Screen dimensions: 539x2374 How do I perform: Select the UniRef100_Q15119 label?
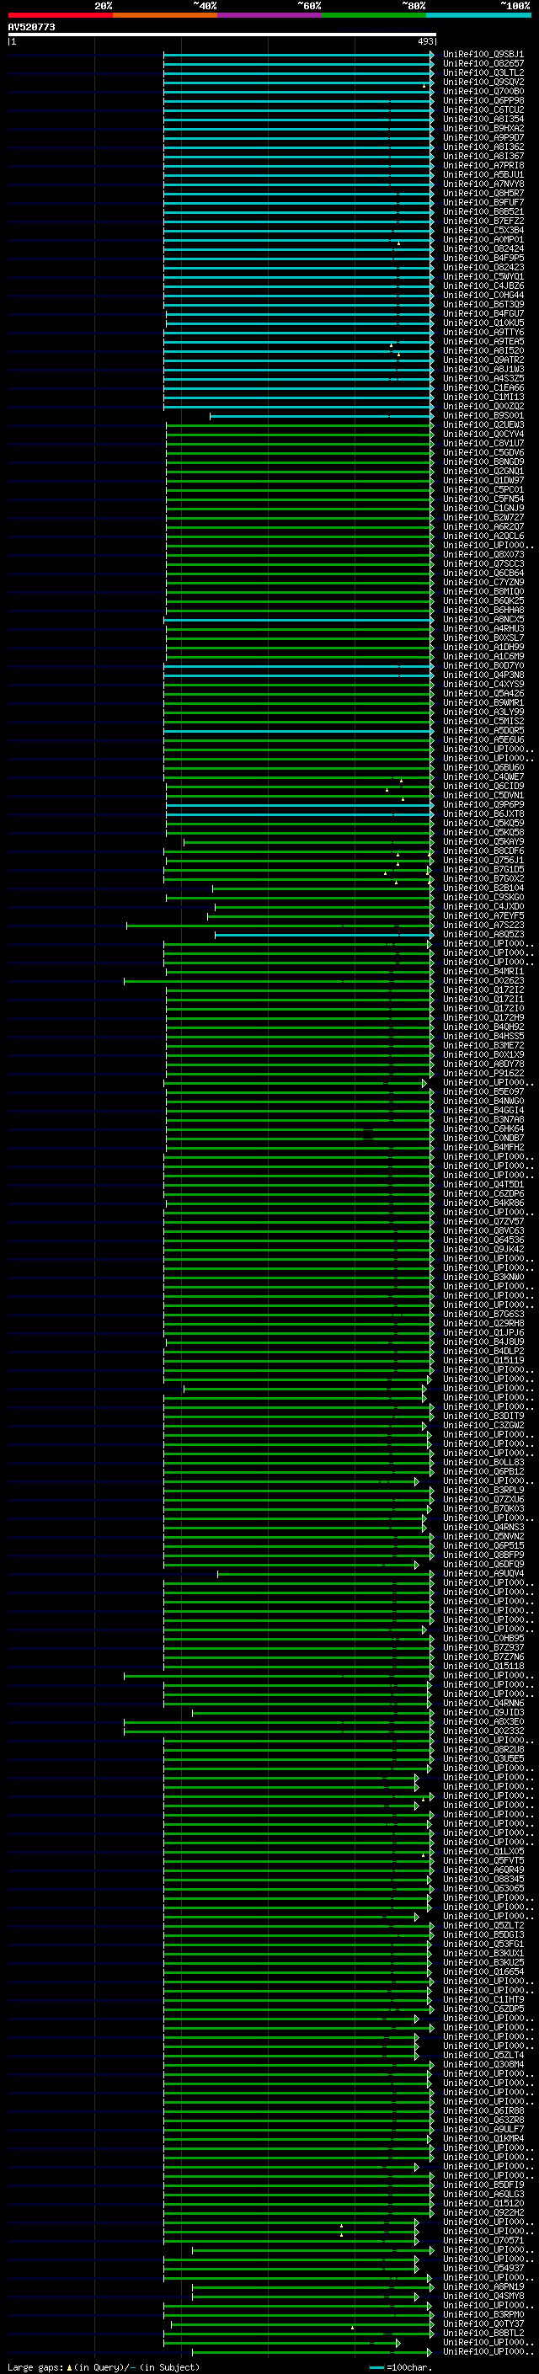click(483, 1360)
